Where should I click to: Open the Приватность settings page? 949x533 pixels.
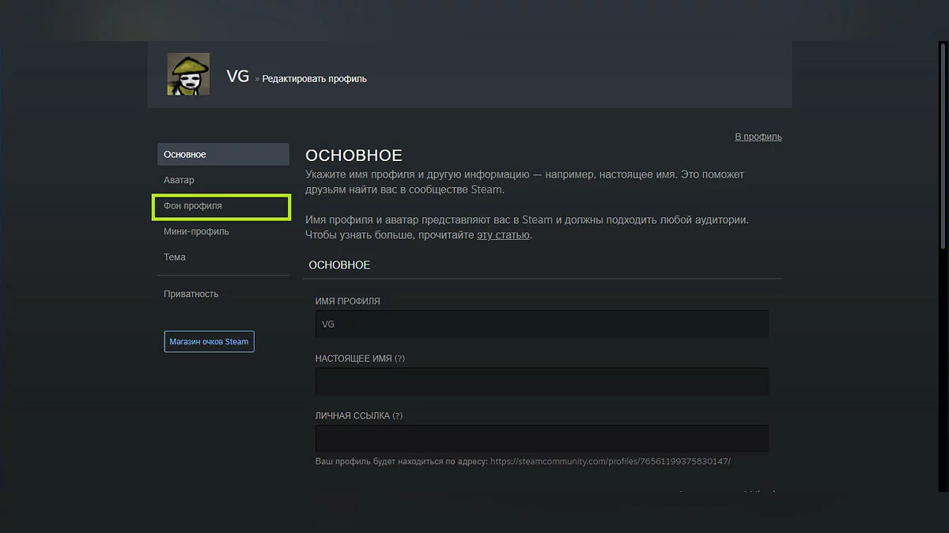(191, 294)
